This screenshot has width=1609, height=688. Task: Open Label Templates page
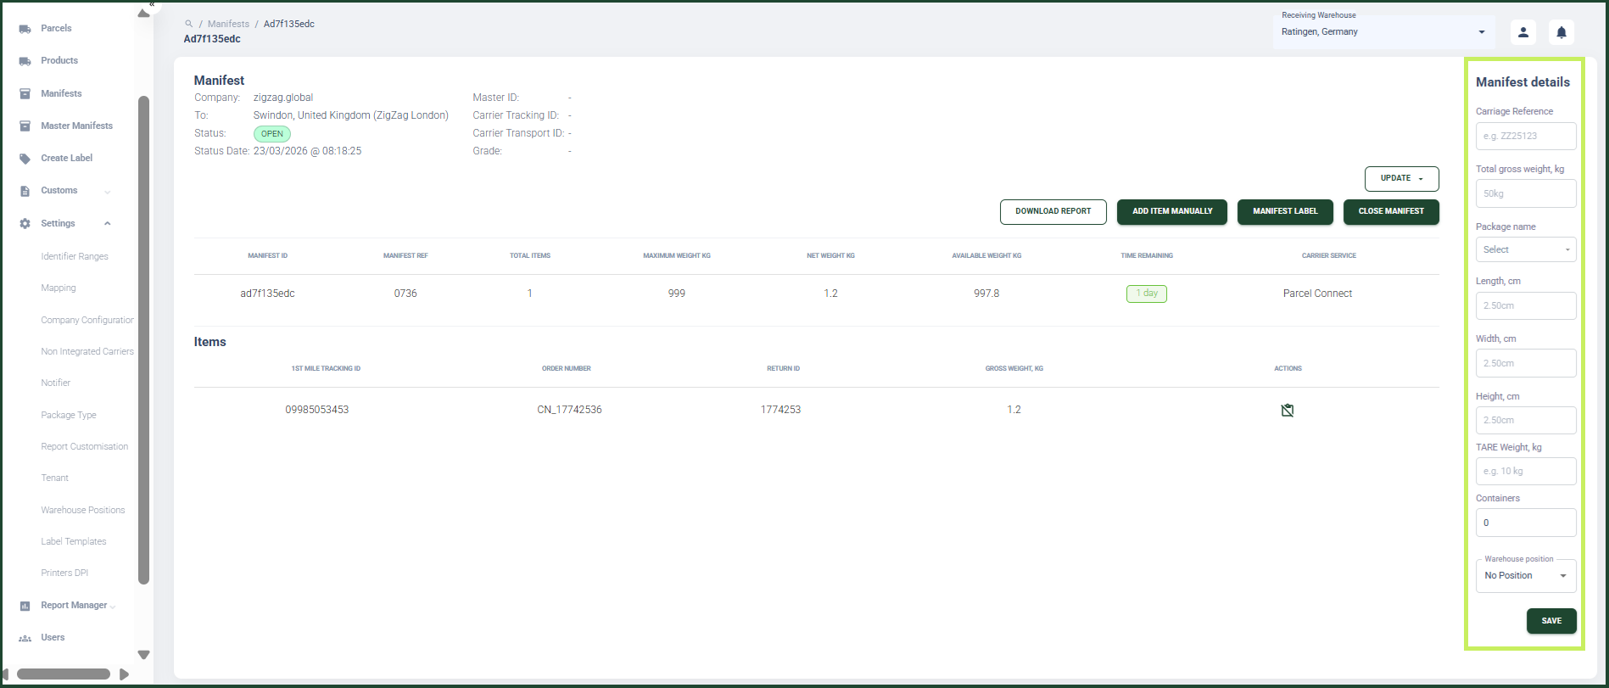coord(74,541)
